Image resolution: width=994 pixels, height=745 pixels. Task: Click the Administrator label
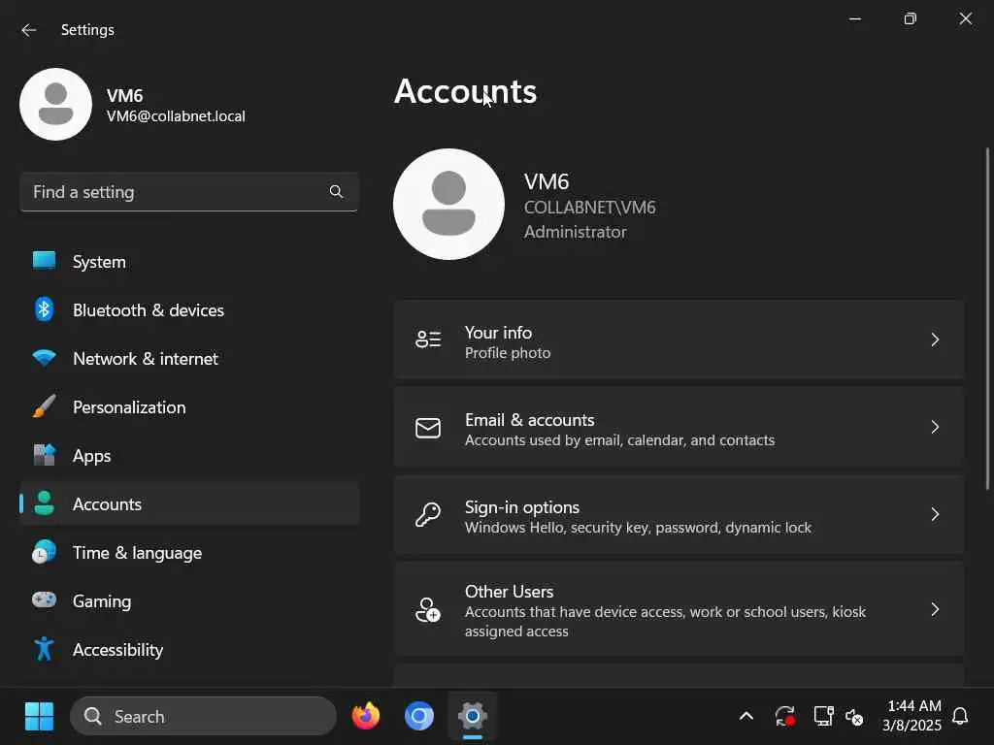tap(575, 232)
